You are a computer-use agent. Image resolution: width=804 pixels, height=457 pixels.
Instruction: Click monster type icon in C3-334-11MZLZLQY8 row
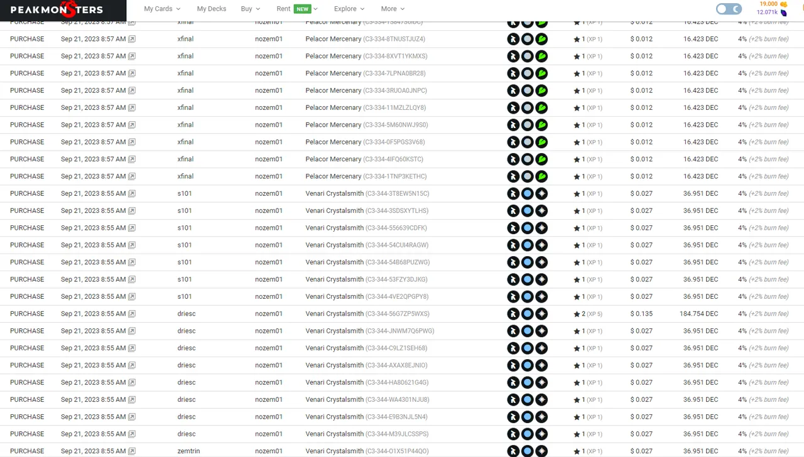point(514,107)
